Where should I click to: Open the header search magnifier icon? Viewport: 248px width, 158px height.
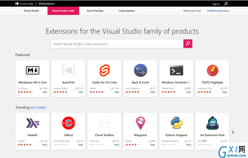(226, 4)
